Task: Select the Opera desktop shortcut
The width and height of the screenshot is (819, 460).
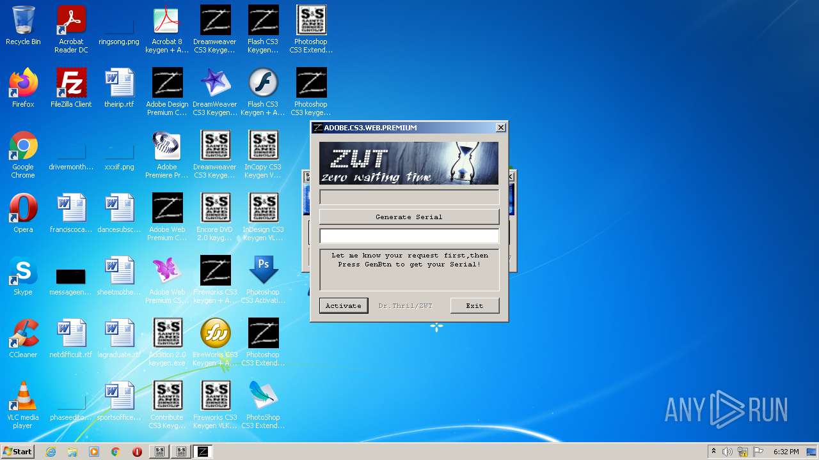Action: coord(23,213)
